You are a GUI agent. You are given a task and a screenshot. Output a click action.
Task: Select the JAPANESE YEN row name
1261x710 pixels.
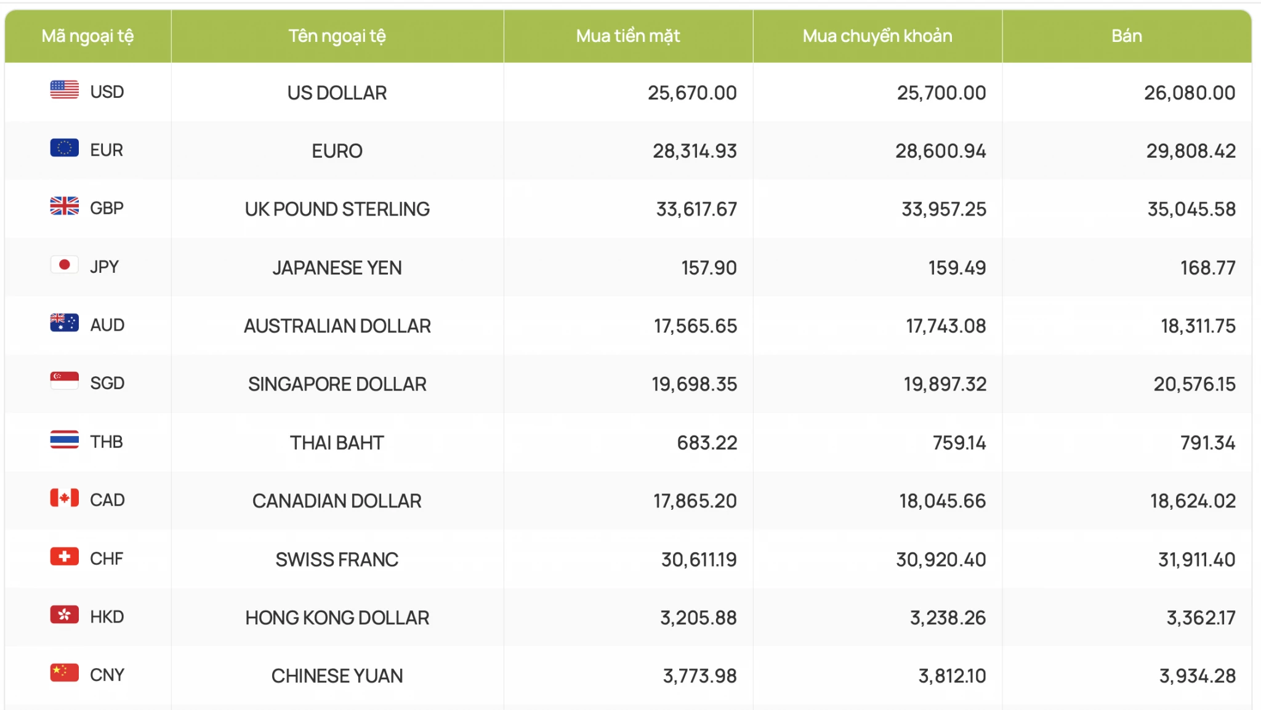337,268
